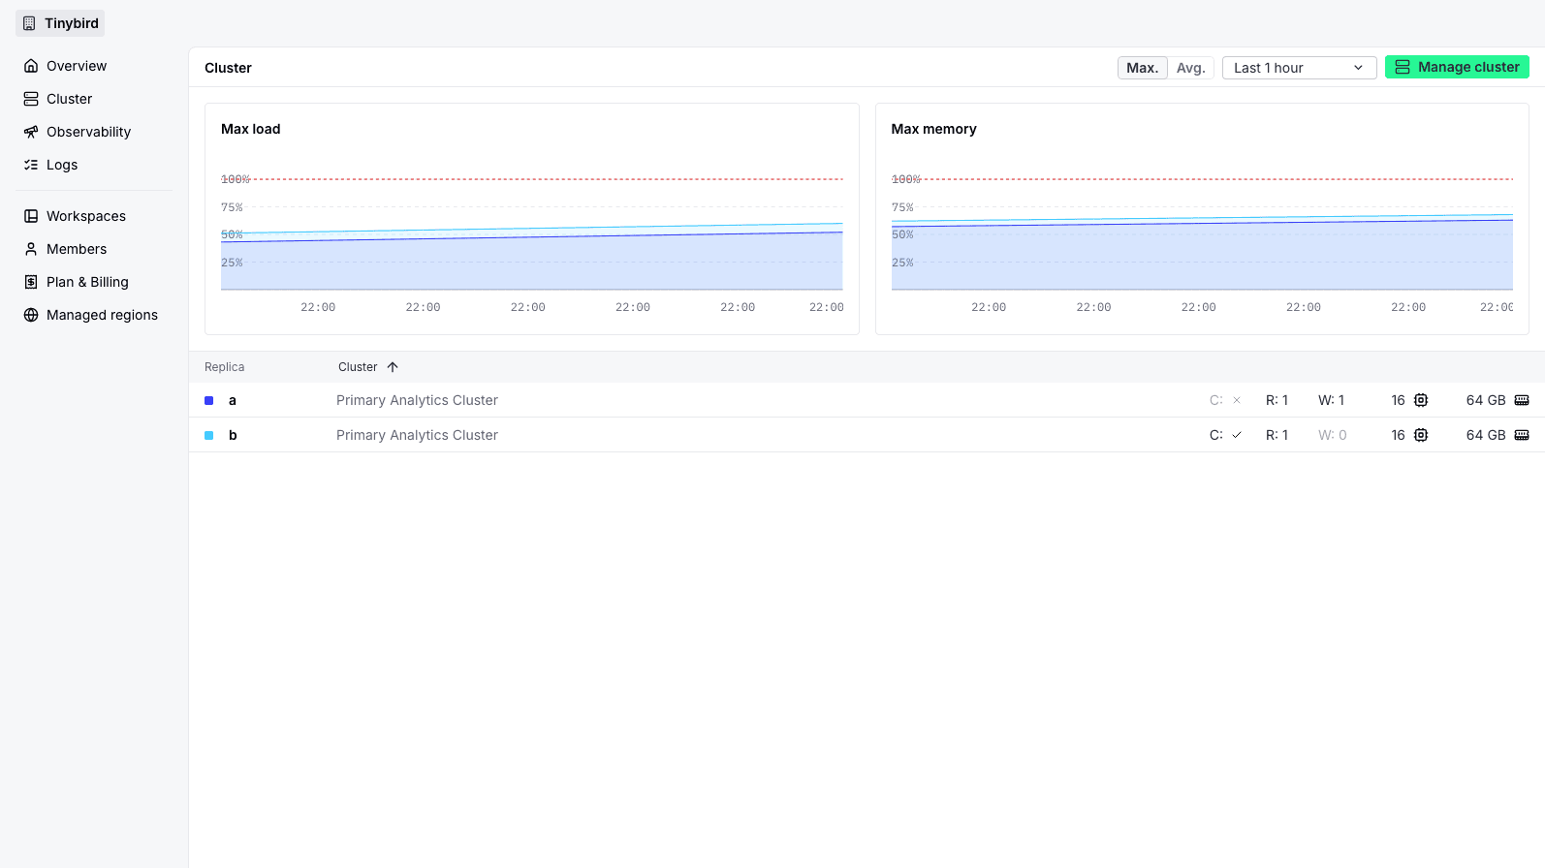This screenshot has height=868, width=1545.
Task: Sort by the Cluster column header
Action: click(x=358, y=367)
